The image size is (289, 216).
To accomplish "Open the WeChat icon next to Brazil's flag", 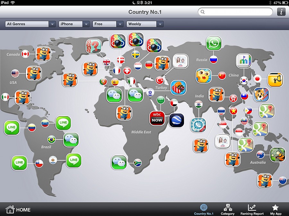I will [x=71, y=140].
